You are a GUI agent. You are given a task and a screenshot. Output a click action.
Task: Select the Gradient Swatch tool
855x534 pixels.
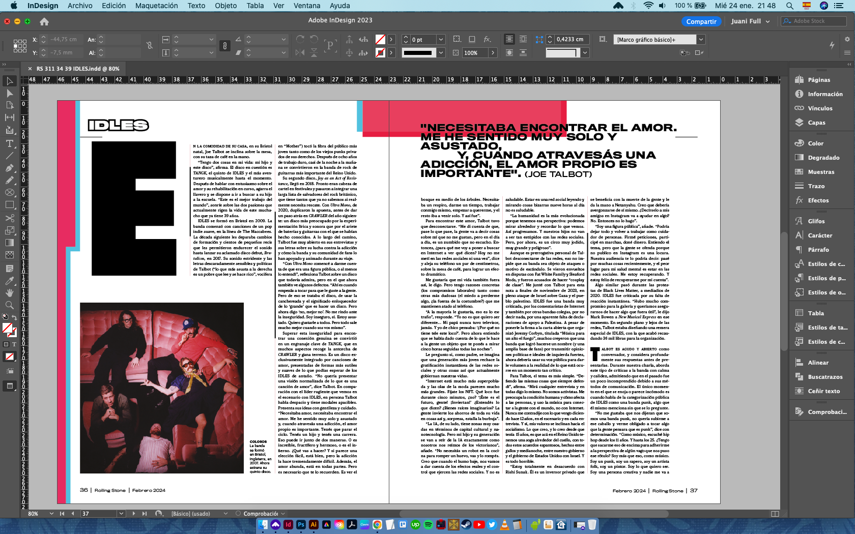coord(10,243)
